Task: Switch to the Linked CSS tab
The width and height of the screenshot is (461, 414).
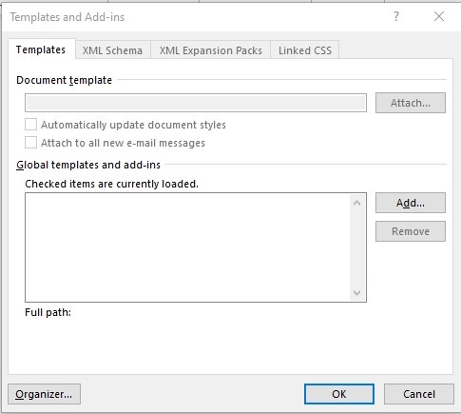Action: click(x=305, y=50)
